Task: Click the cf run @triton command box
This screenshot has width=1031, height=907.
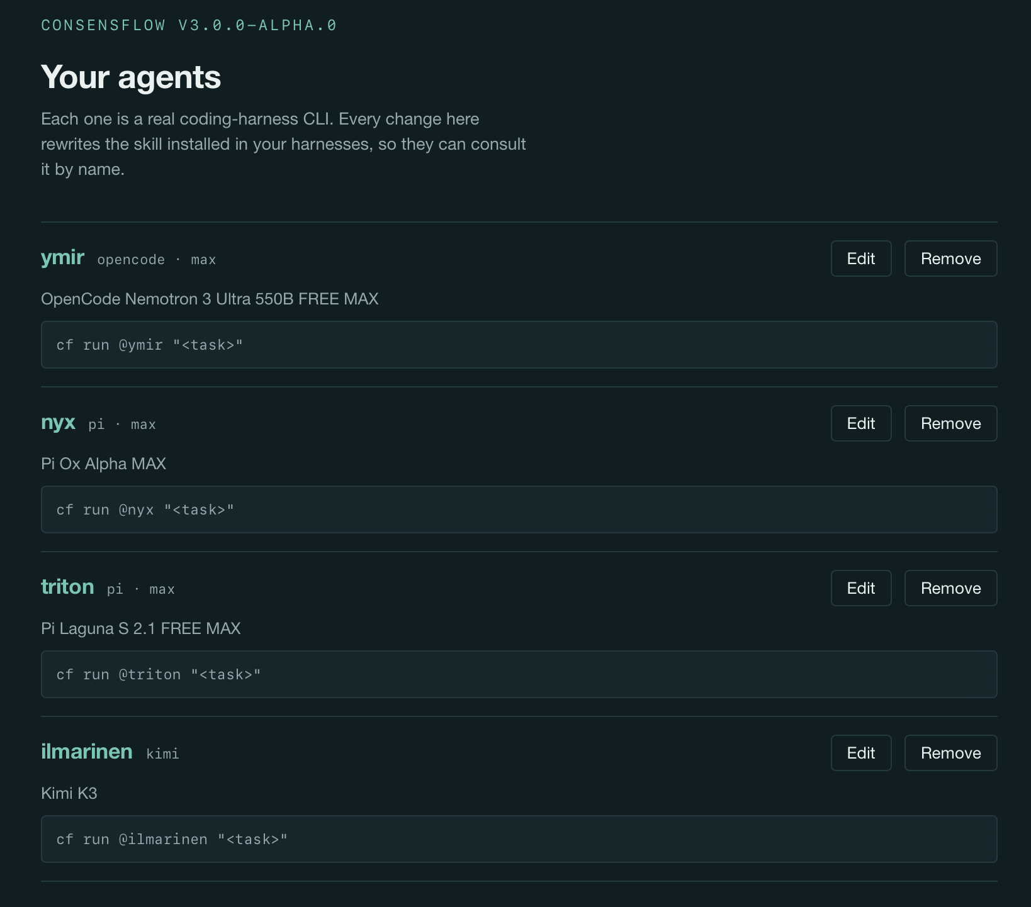Action: click(519, 674)
